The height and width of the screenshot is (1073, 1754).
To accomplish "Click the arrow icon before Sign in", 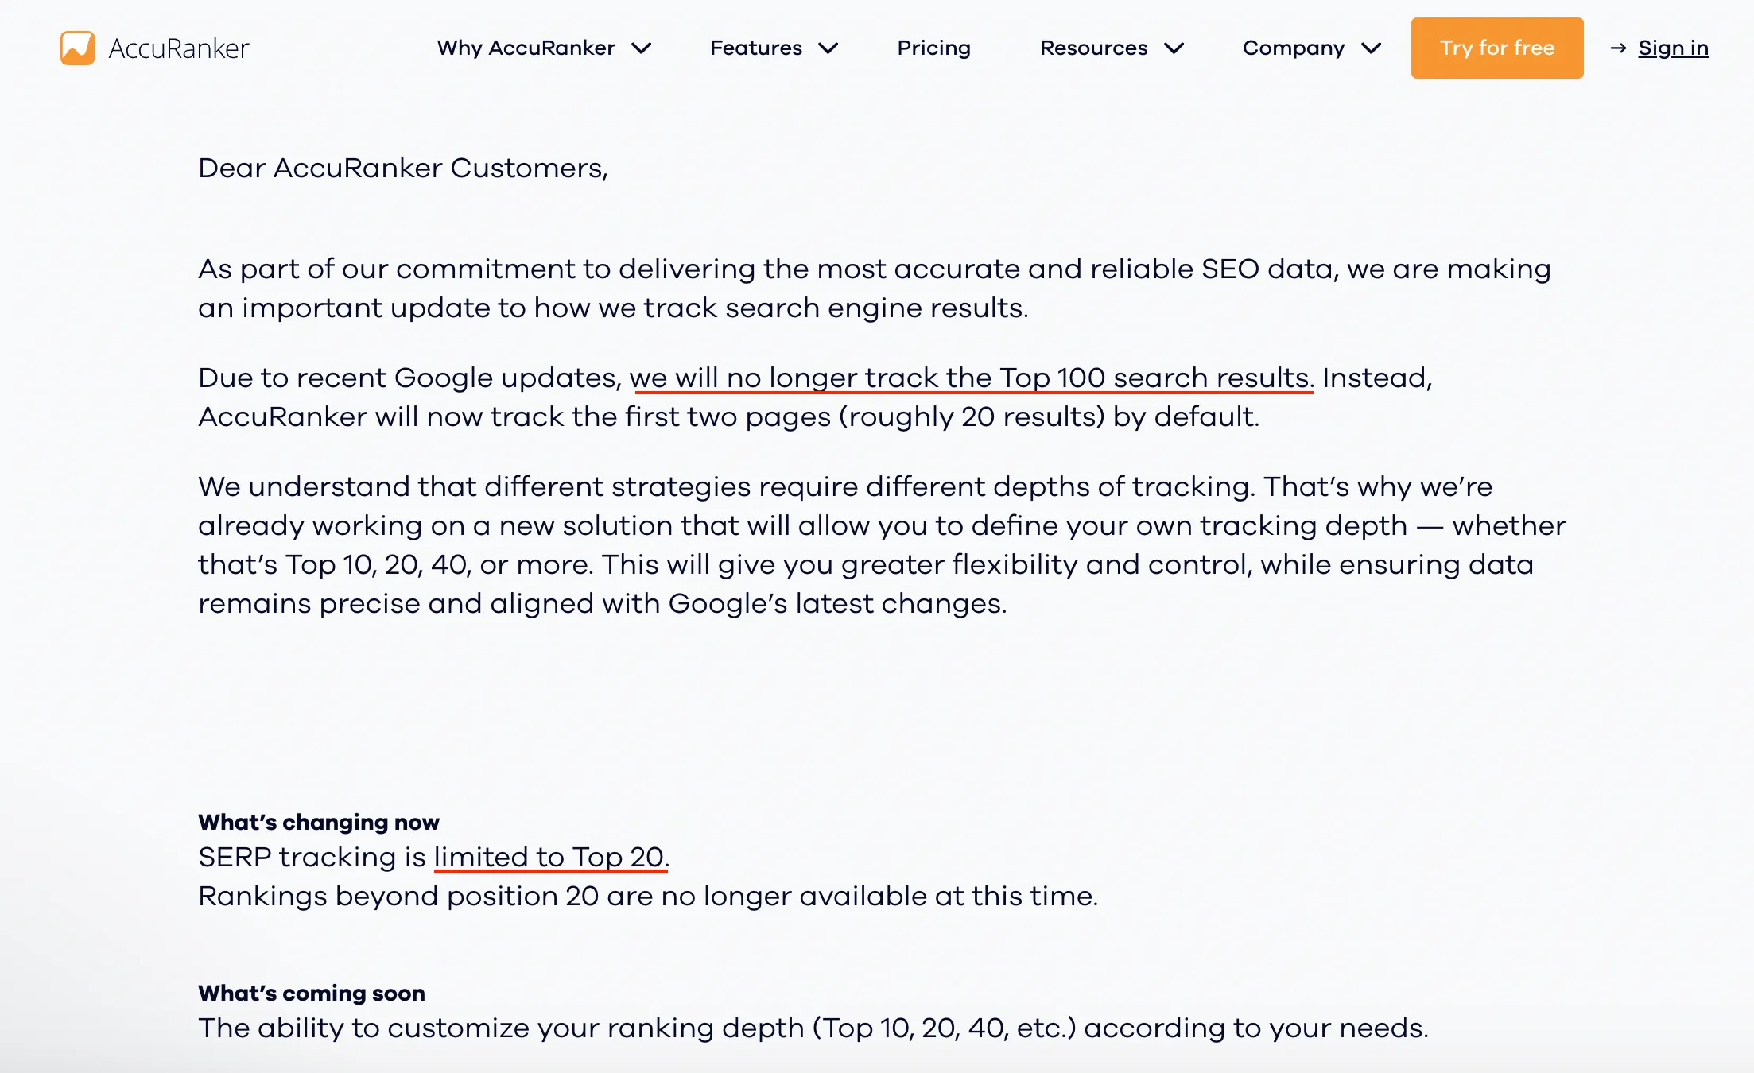I will [1618, 48].
